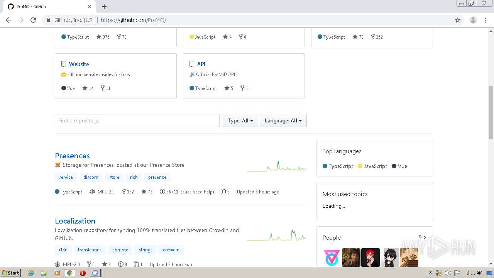Image resolution: width=494 pixels, height=278 pixels.
Task: Click the address bar URL
Action: (133, 20)
